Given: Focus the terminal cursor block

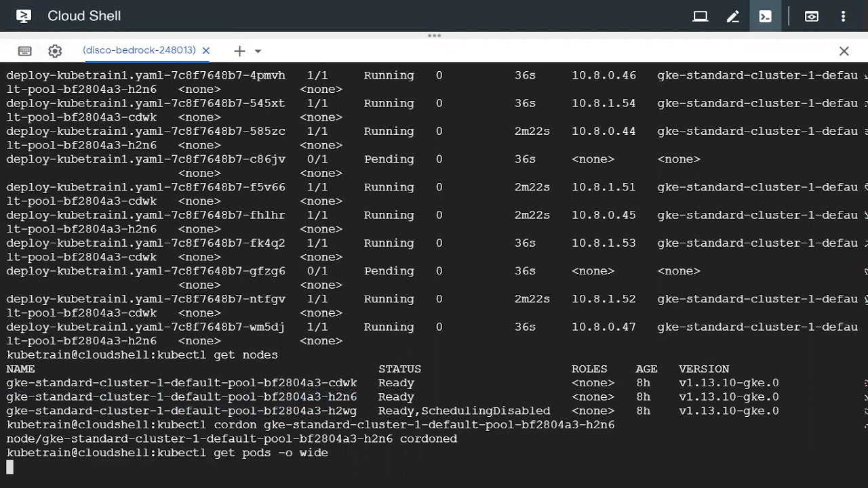Looking at the screenshot, I should (9, 467).
